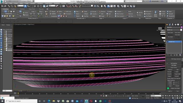The image size is (183, 103).
Task: Expand the Edges ribbon panel
Action: pyautogui.click(x=102, y=18)
